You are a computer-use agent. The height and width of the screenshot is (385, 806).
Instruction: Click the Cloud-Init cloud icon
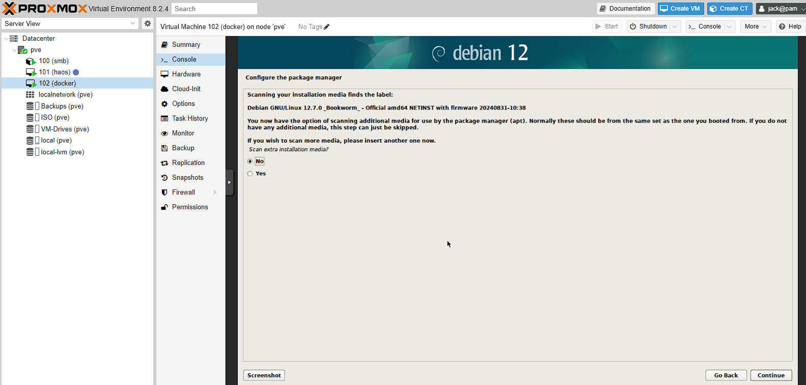point(164,89)
